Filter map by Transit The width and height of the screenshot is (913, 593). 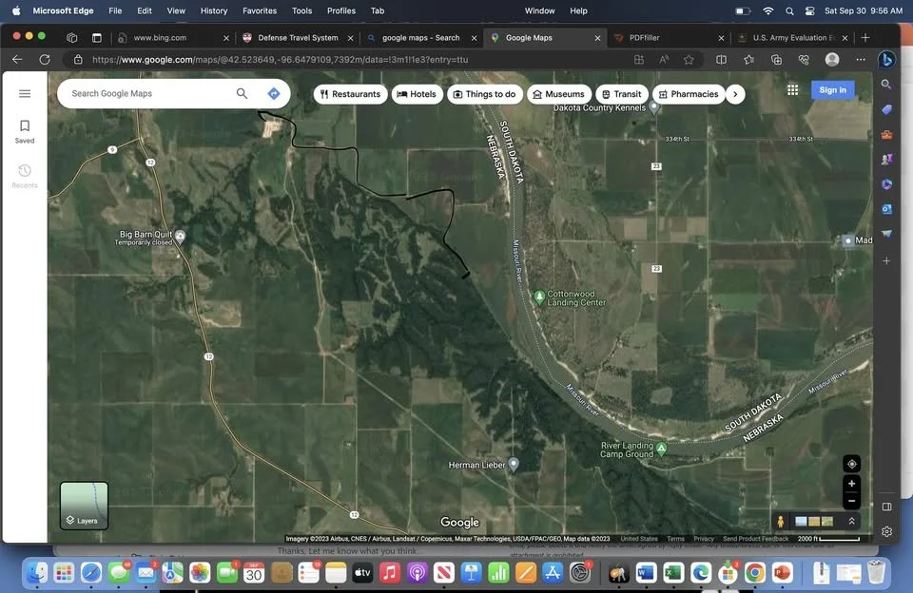coord(621,94)
